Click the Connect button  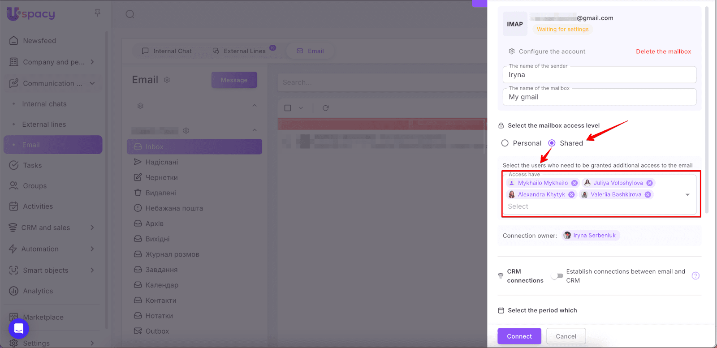(519, 336)
